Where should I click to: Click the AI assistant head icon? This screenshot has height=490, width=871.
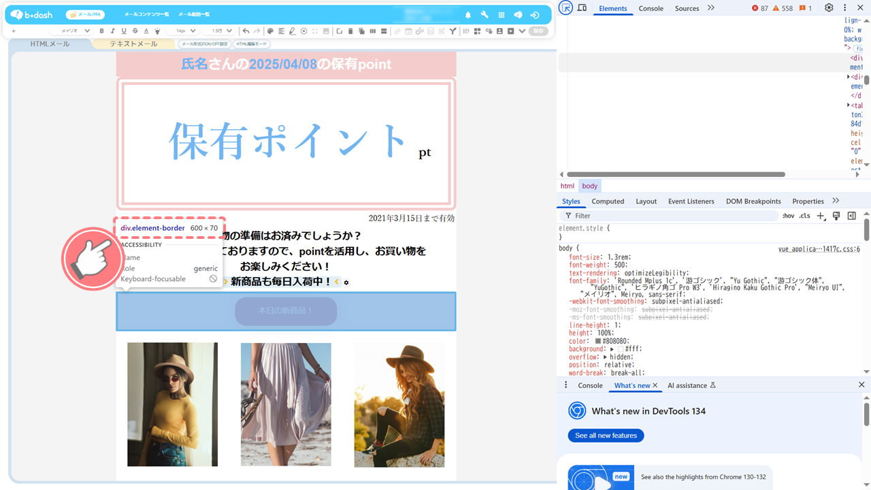[x=518, y=15]
